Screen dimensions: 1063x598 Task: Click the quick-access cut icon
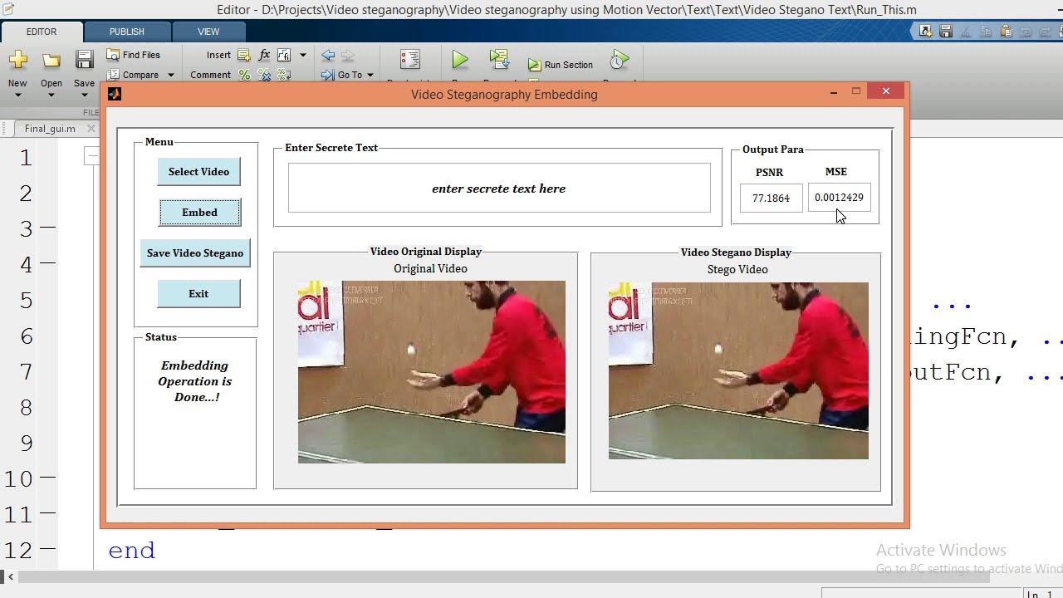pos(966,32)
